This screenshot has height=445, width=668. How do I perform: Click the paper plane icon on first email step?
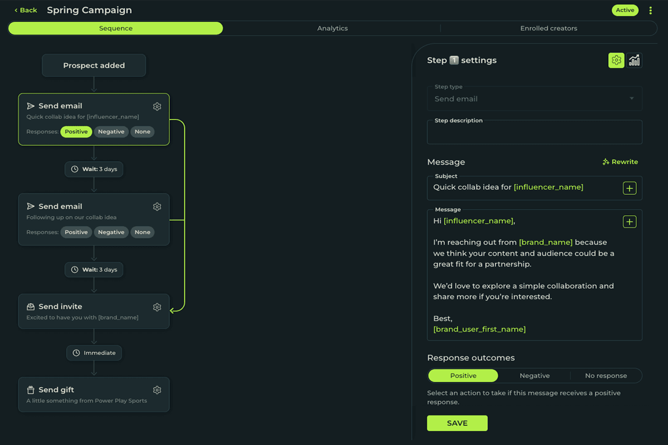(x=31, y=106)
